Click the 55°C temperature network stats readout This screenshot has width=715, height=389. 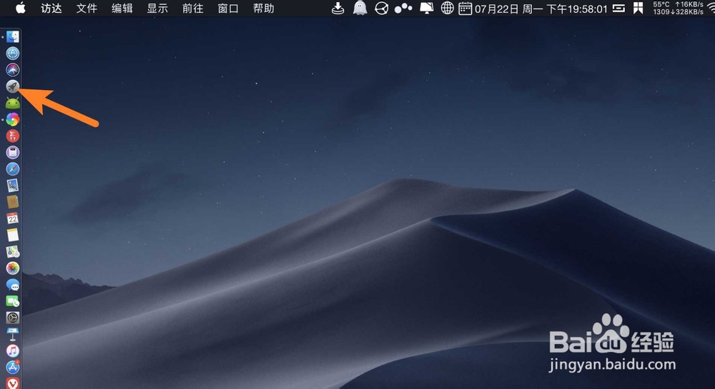coord(678,8)
